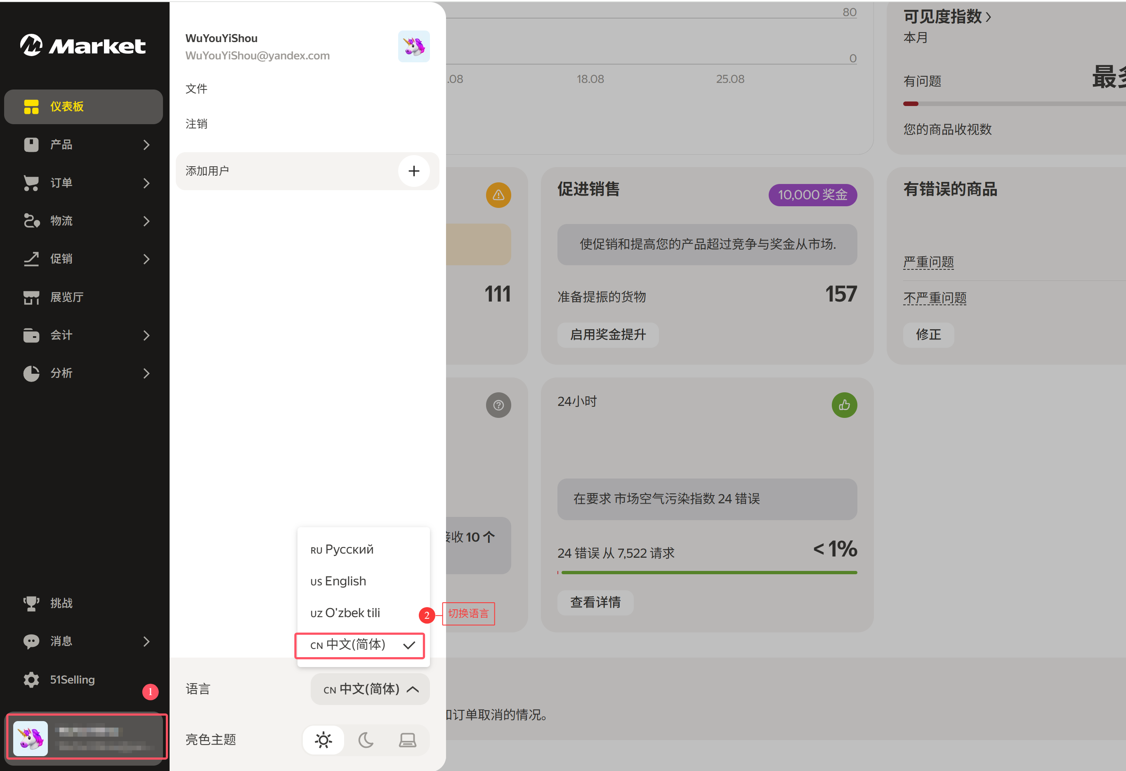The height and width of the screenshot is (771, 1126).
Task: Click the gray question mark icon
Action: point(498,405)
